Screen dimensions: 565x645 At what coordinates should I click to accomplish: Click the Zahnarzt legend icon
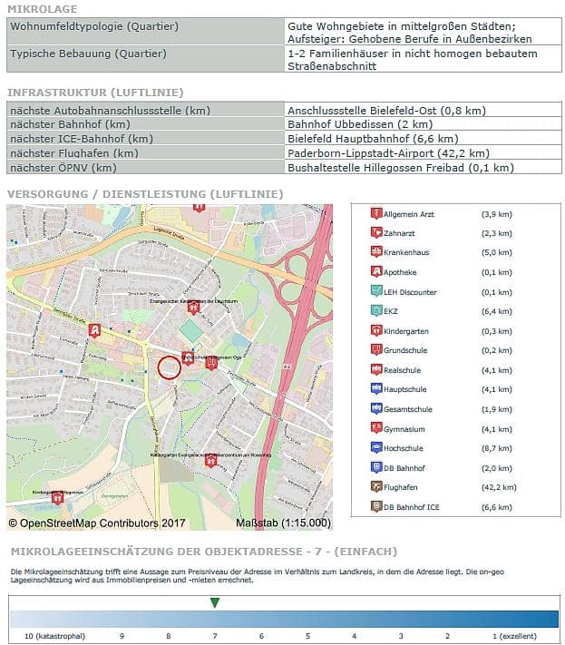[x=376, y=232]
